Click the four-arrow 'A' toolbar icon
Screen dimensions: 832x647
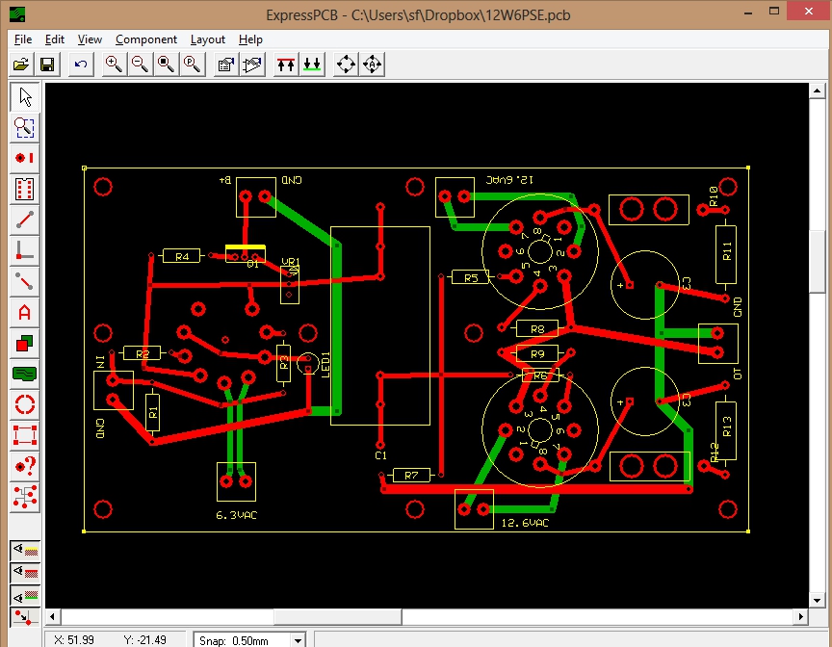point(372,65)
